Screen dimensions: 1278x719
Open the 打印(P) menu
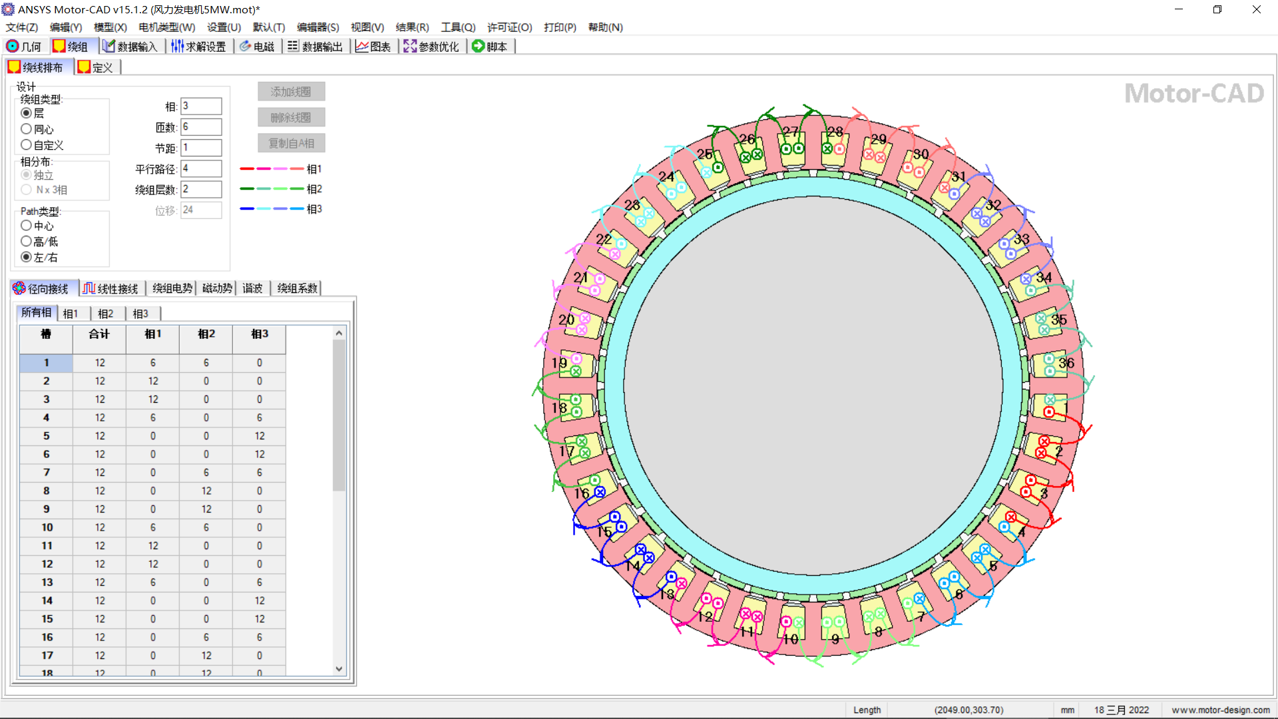point(560,27)
